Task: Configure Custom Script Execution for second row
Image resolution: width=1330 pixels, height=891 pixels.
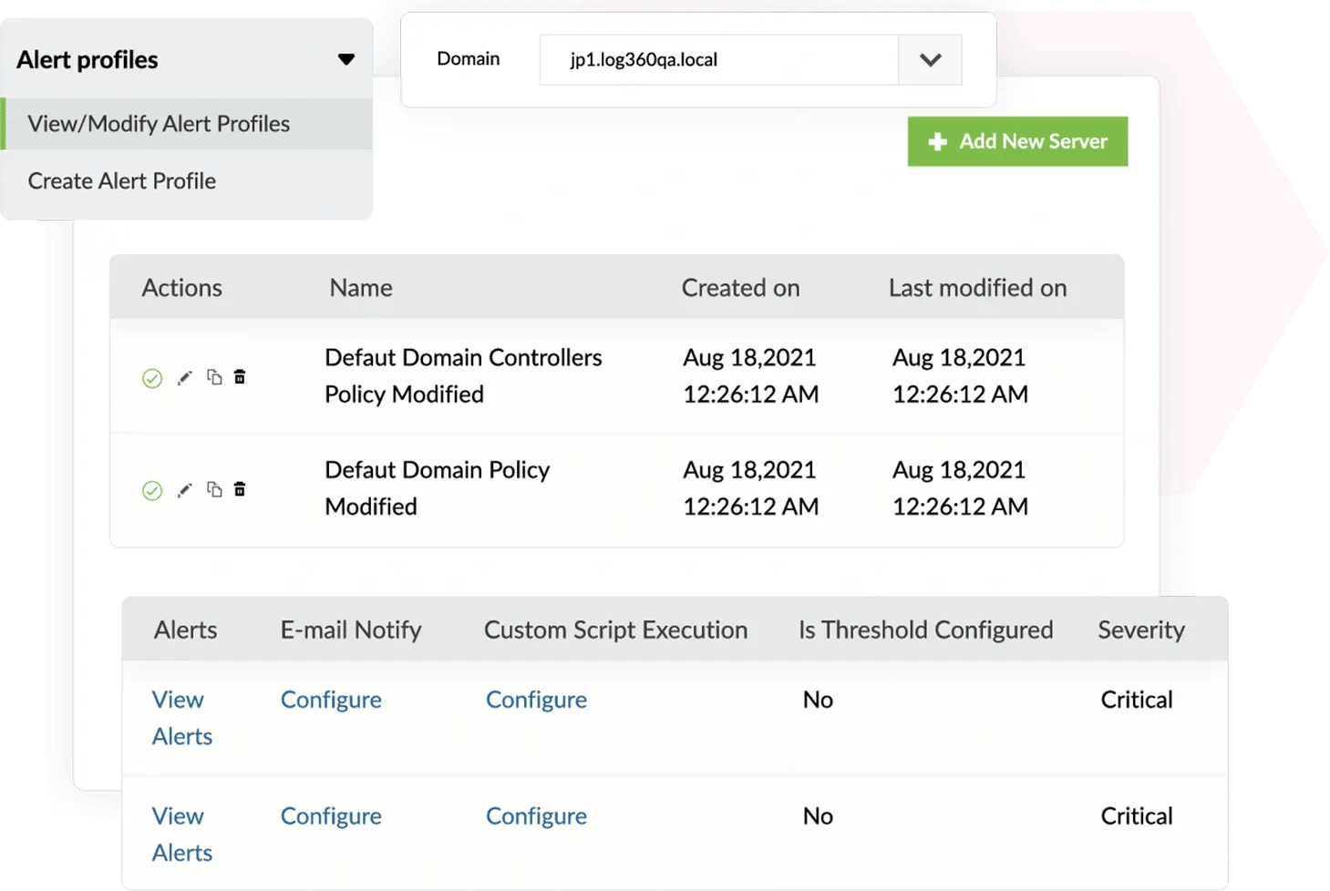Action: (536, 816)
